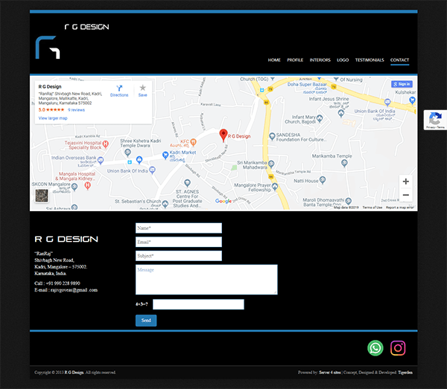Focus the Name input field
Viewport: 447px width, 389px height.
[179, 228]
